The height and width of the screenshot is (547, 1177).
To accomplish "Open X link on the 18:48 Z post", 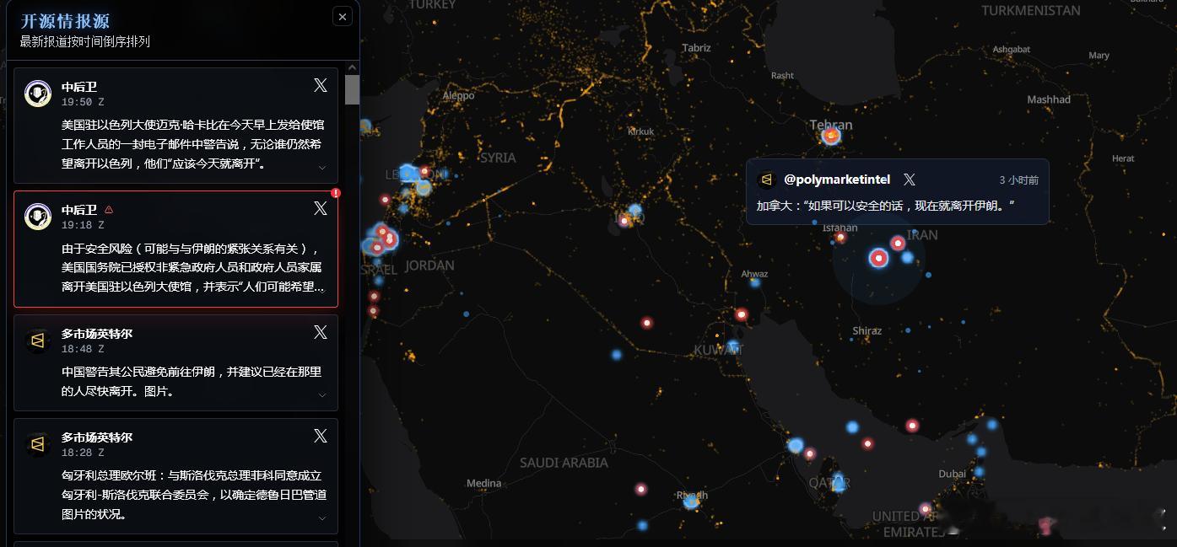I will [x=321, y=332].
